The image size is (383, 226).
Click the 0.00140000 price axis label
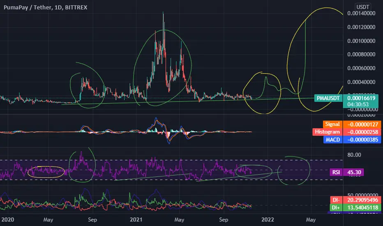coord(361,14)
